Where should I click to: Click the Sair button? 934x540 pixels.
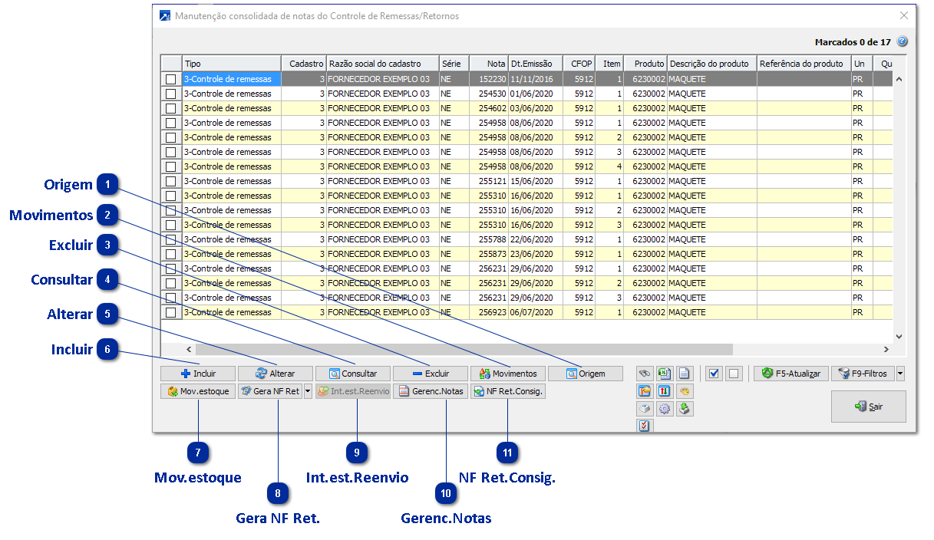click(x=868, y=407)
